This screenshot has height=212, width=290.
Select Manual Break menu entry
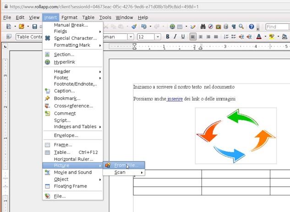(x=73, y=25)
